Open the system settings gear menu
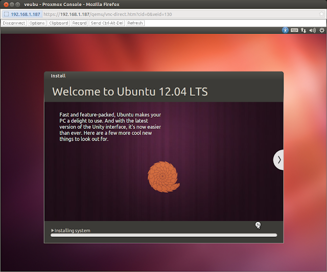The width and height of the screenshot is (327, 272). click(322, 30)
